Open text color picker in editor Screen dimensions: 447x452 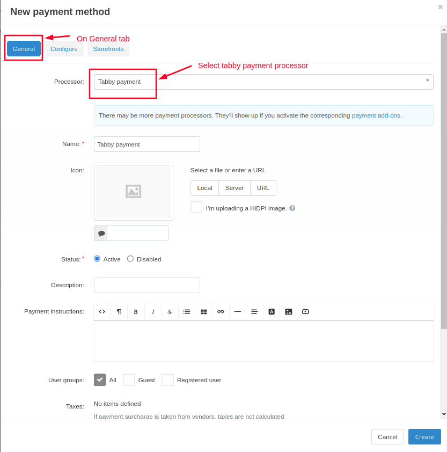pos(272,311)
